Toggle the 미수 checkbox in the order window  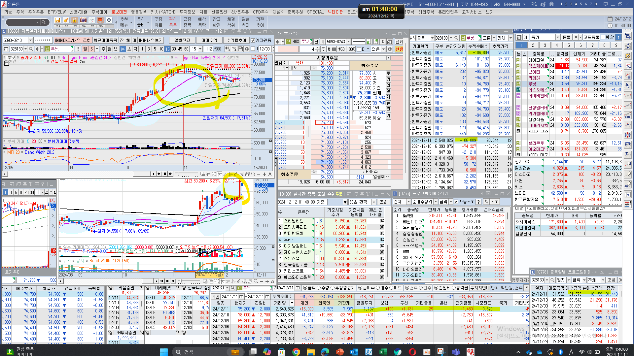click(x=359, y=49)
